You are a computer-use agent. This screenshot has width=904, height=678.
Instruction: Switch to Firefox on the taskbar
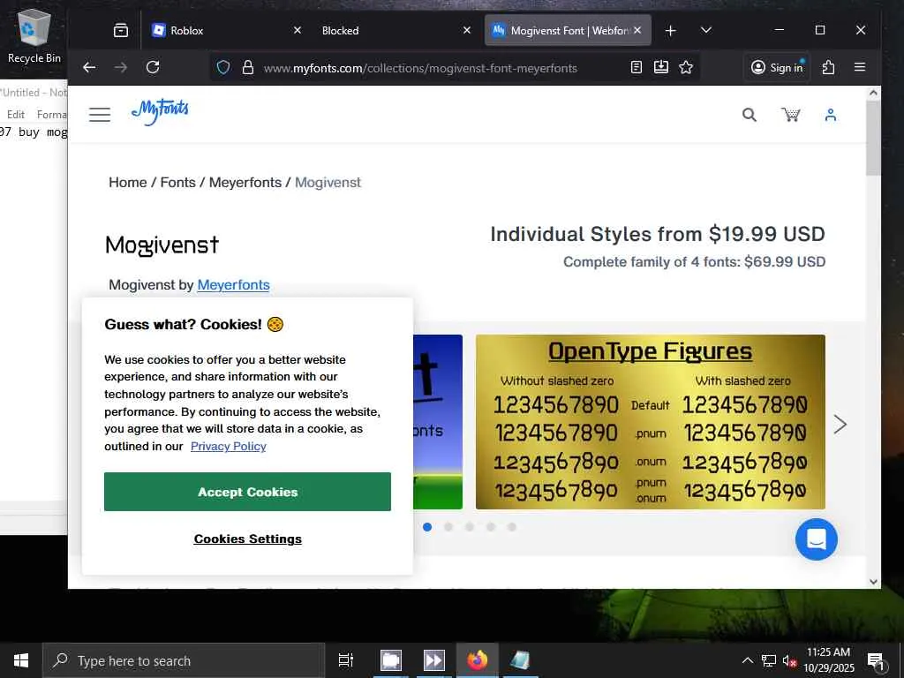(x=478, y=660)
